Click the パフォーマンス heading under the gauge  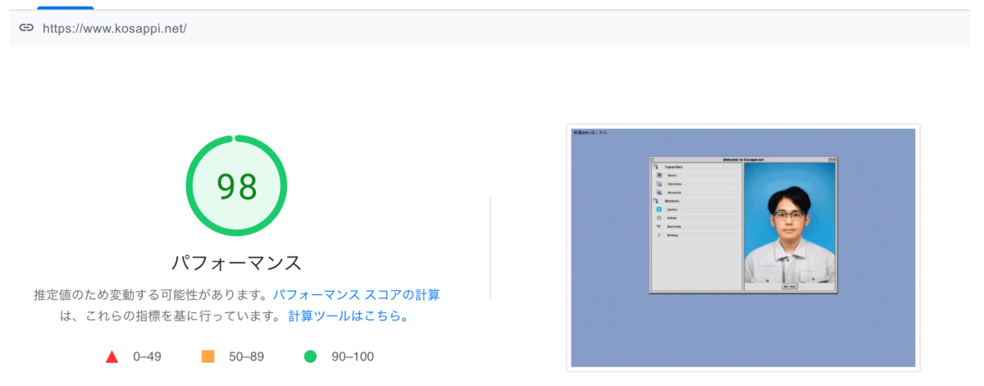(x=236, y=263)
